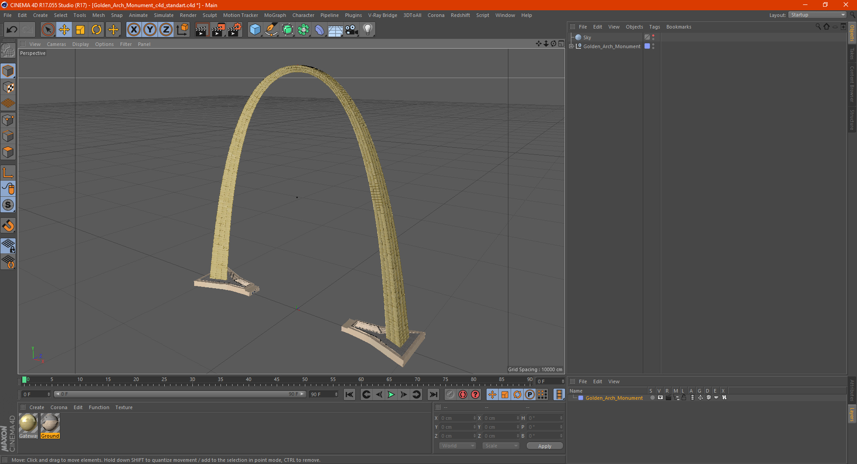857x464 pixels.
Task: Switch to Texture mode icon
Action: click(8, 87)
